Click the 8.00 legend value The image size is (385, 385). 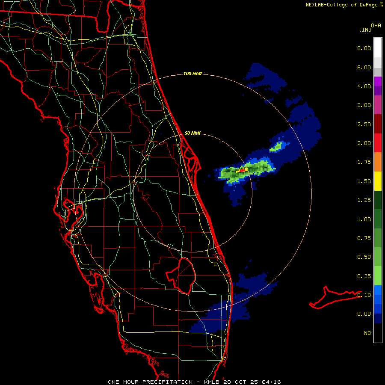364,48
